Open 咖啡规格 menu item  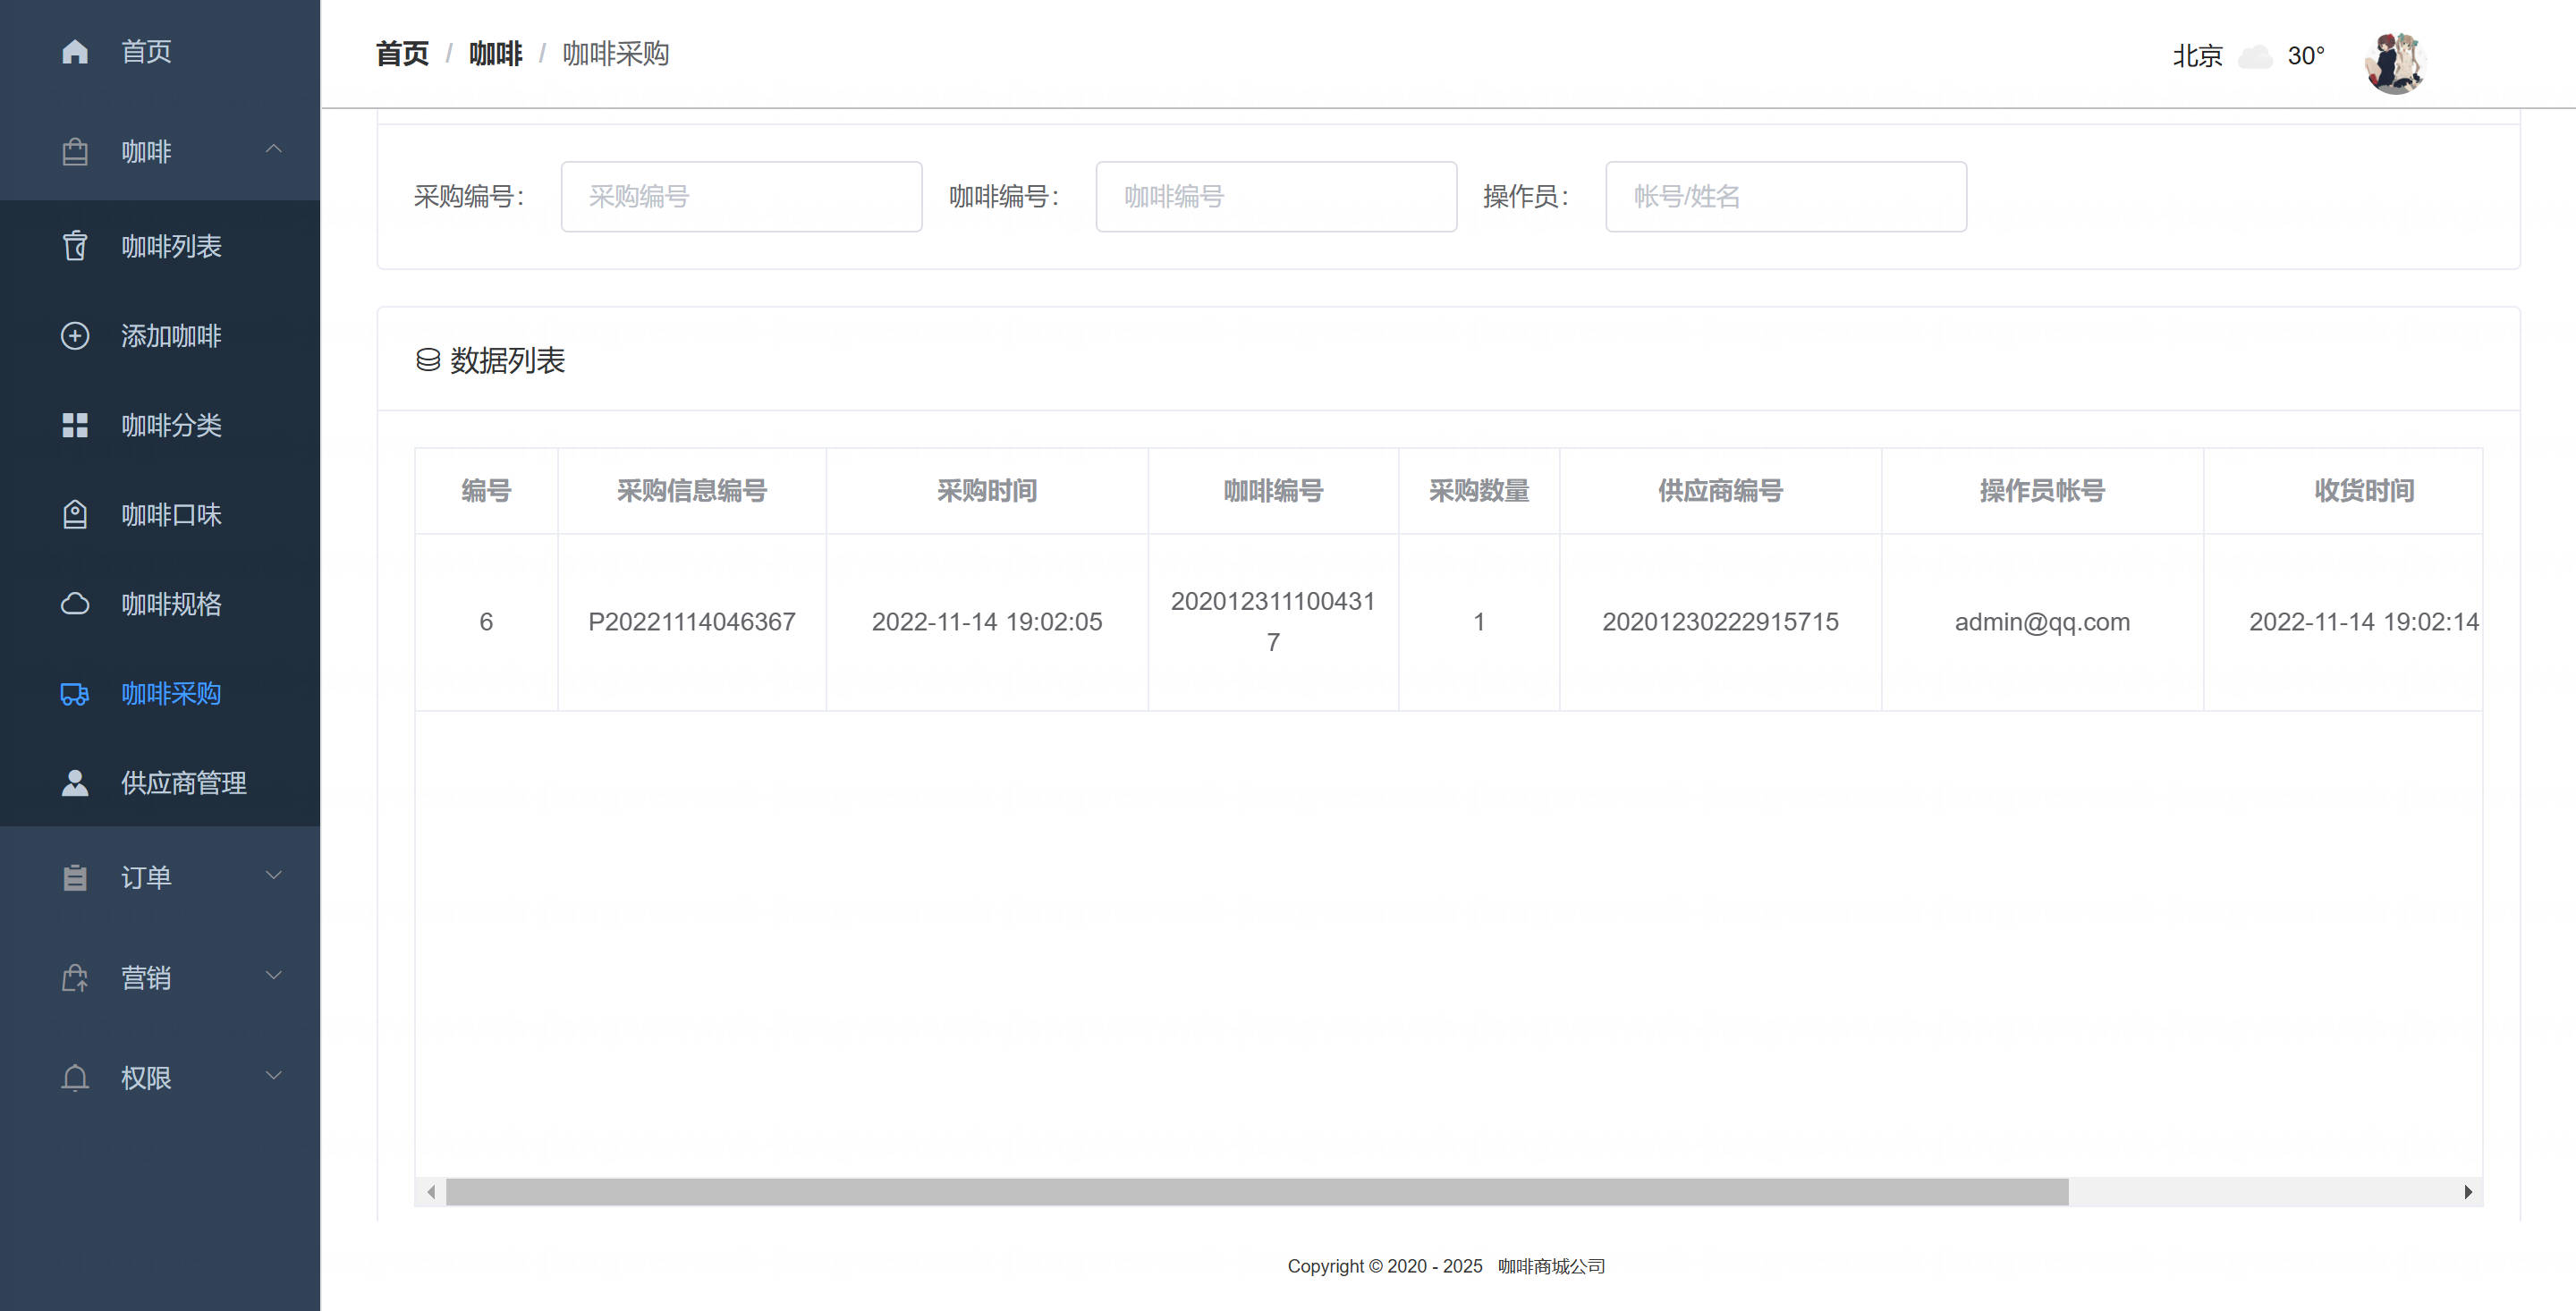(x=160, y=604)
